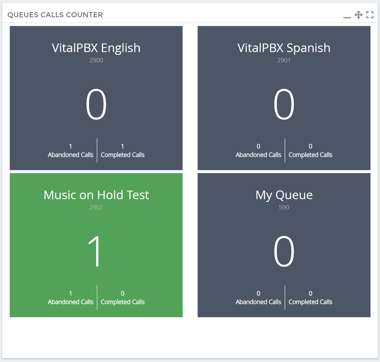This screenshot has width=380, height=362.
Task: Click the Music on Hold Test title
Action: coord(96,195)
